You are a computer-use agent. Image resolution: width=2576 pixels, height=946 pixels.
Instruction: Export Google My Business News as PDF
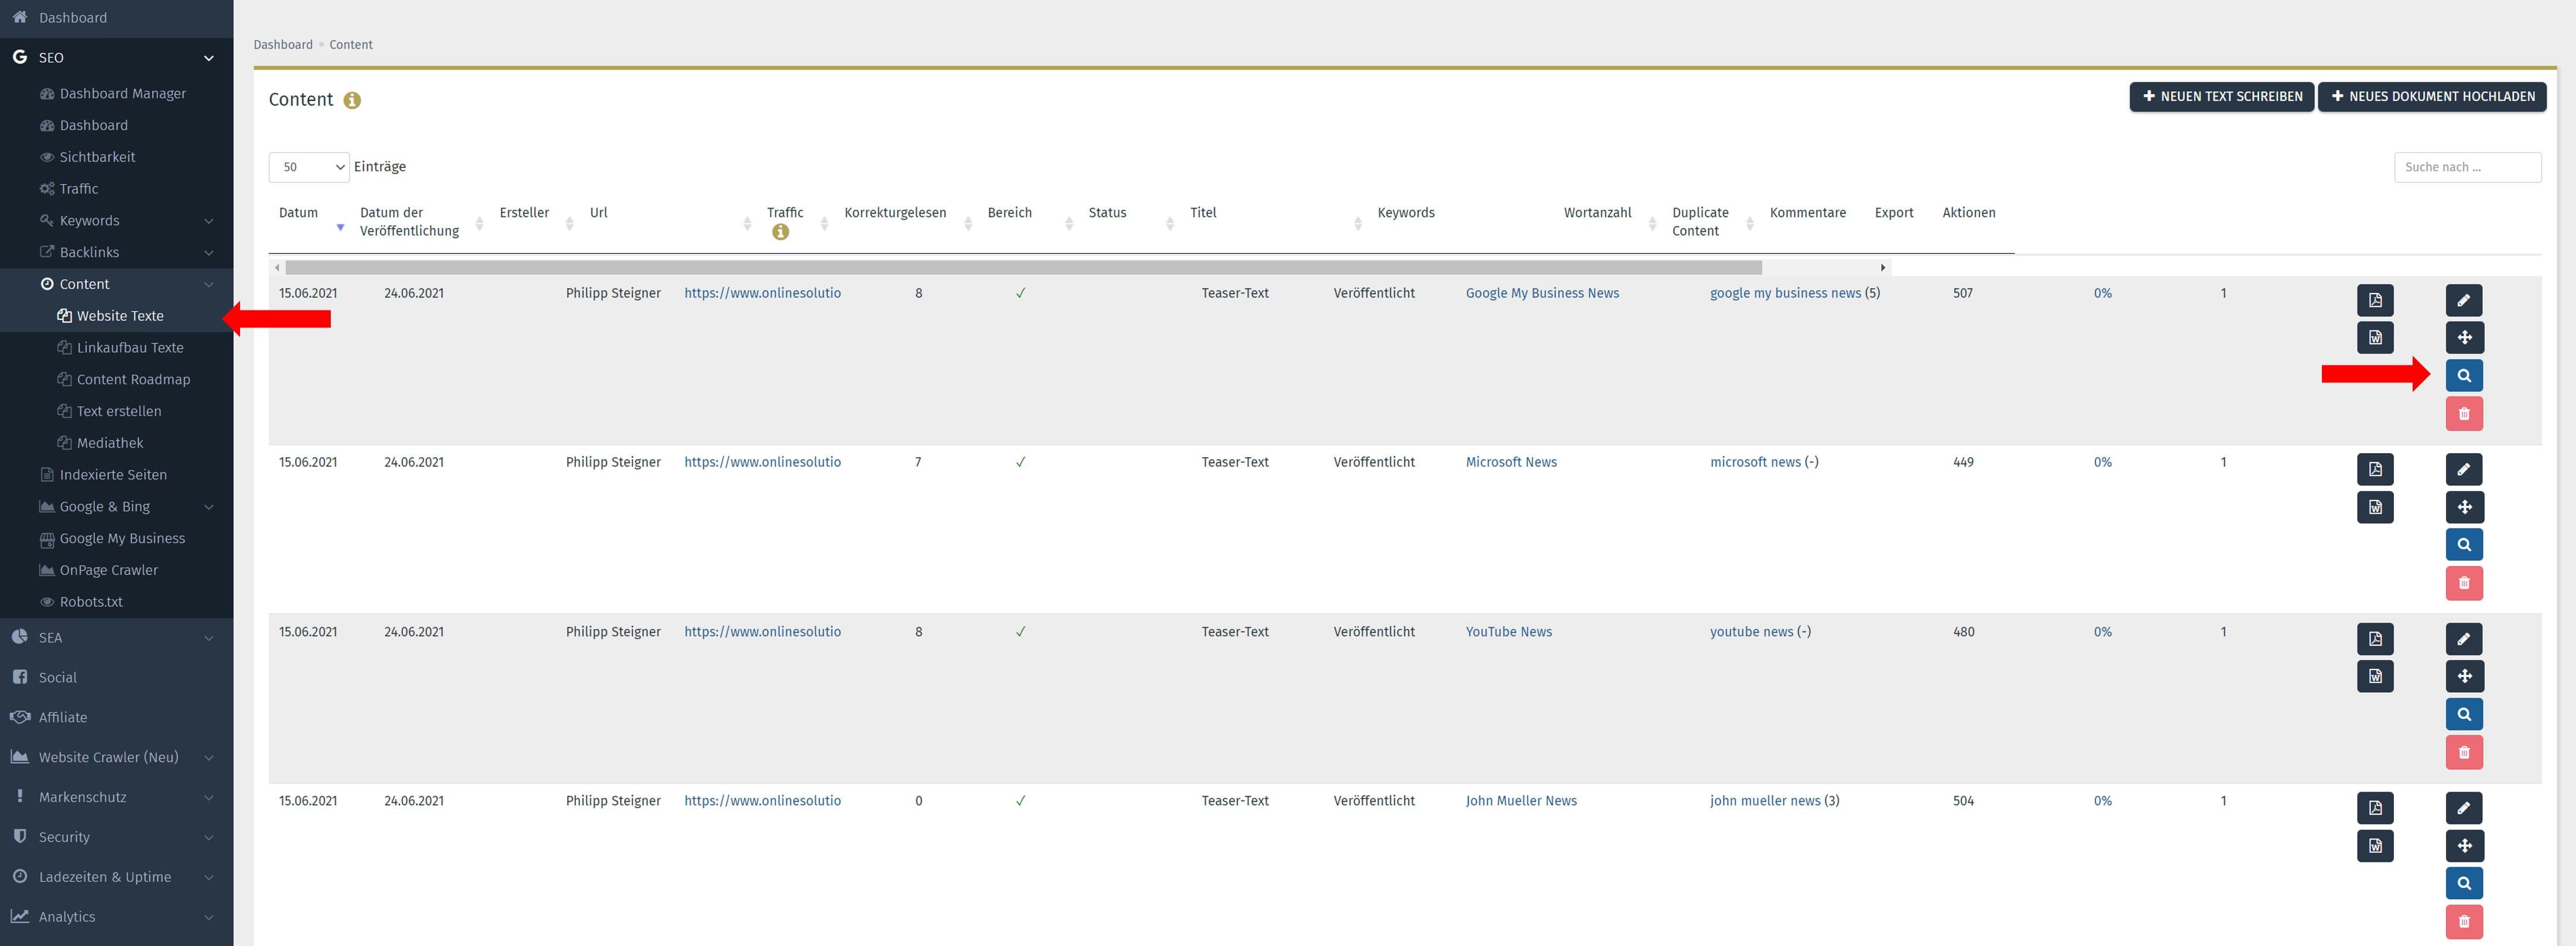pos(2375,300)
